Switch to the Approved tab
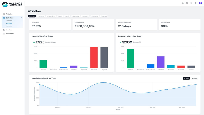Screen dimensions: 204x115 click(x=85, y=16)
